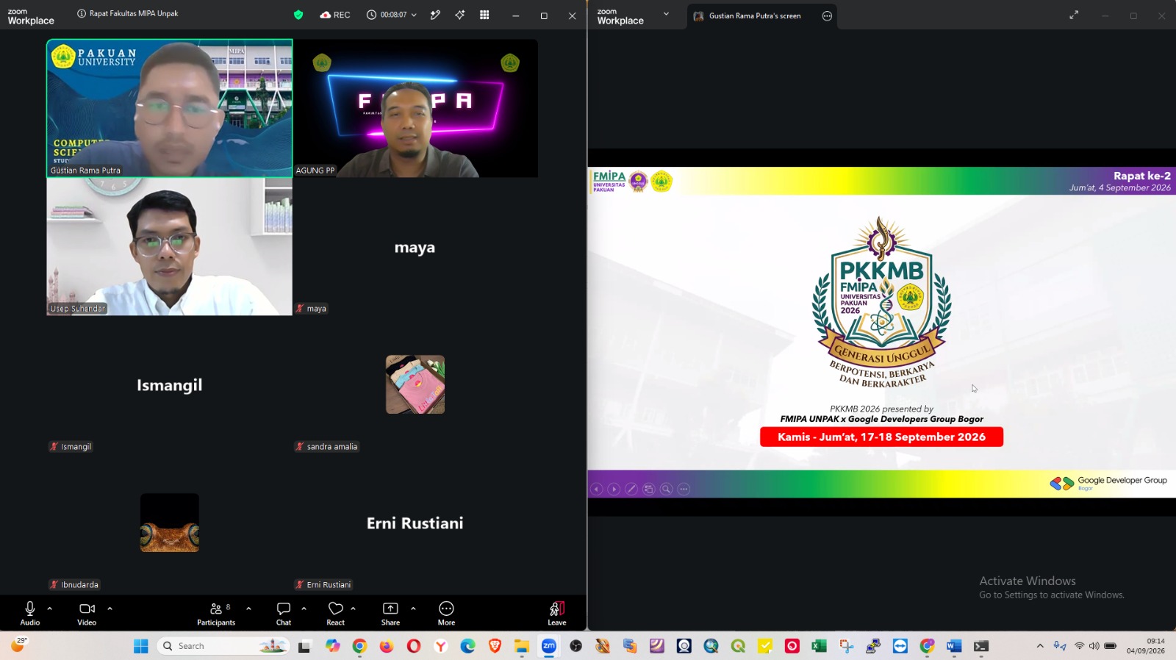
Task: Open Firefox from the taskbar
Action: click(387, 646)
